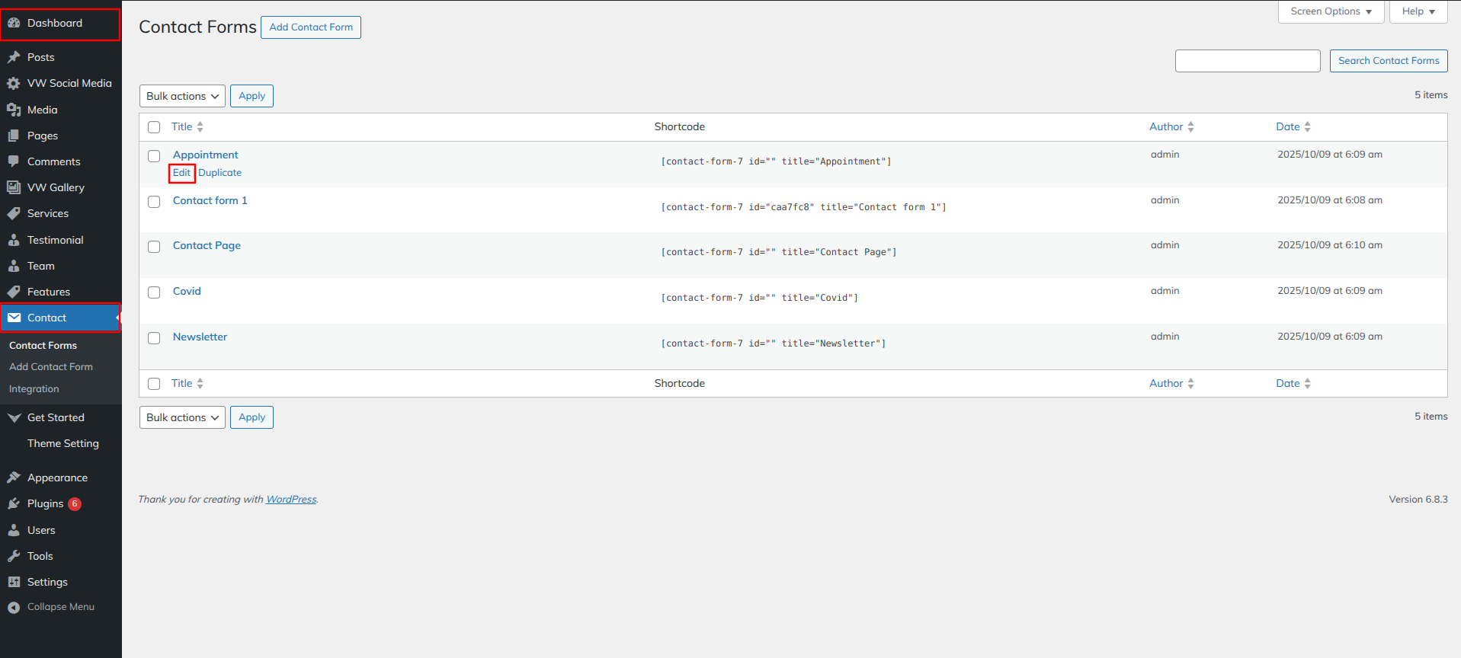Open the Integration submenu item

(x=34, y=388)
